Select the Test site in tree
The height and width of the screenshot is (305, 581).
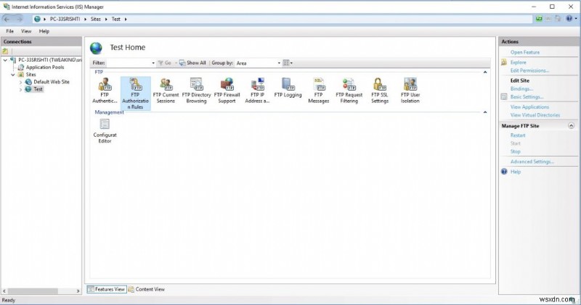click(x=38, y=89)
